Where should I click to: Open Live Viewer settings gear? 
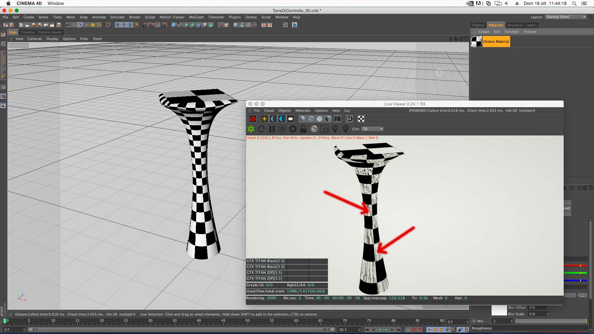pos(293,129)
